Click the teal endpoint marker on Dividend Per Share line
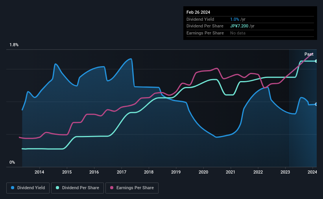The image size is (323, 199). tap(316, 61)
